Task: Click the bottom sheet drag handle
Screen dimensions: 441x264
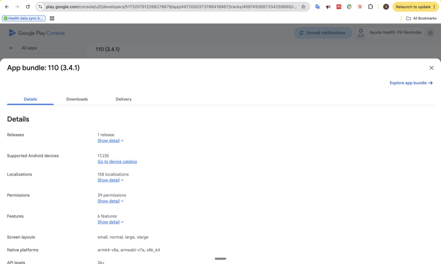Action: [220, 258]
